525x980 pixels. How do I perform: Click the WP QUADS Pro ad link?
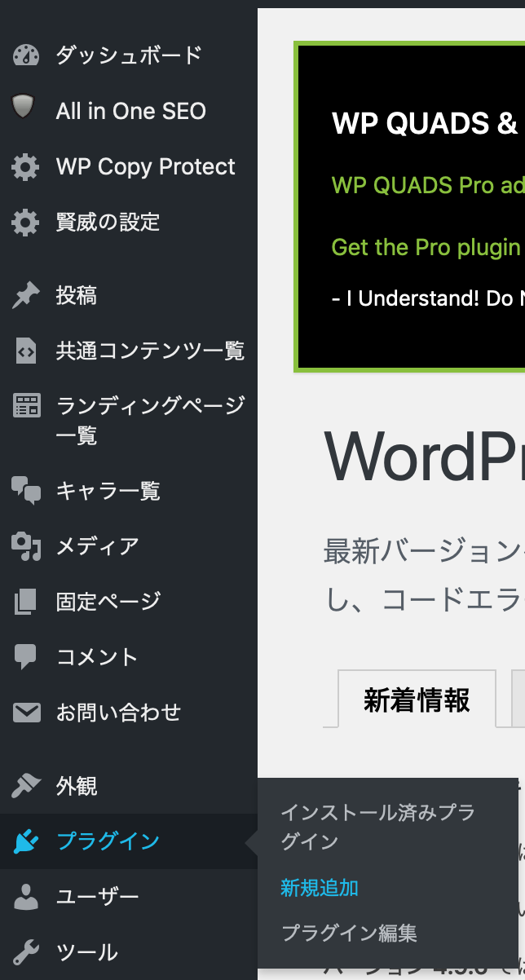[428, 185]
